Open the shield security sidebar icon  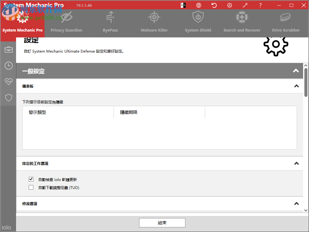point(8,98)
